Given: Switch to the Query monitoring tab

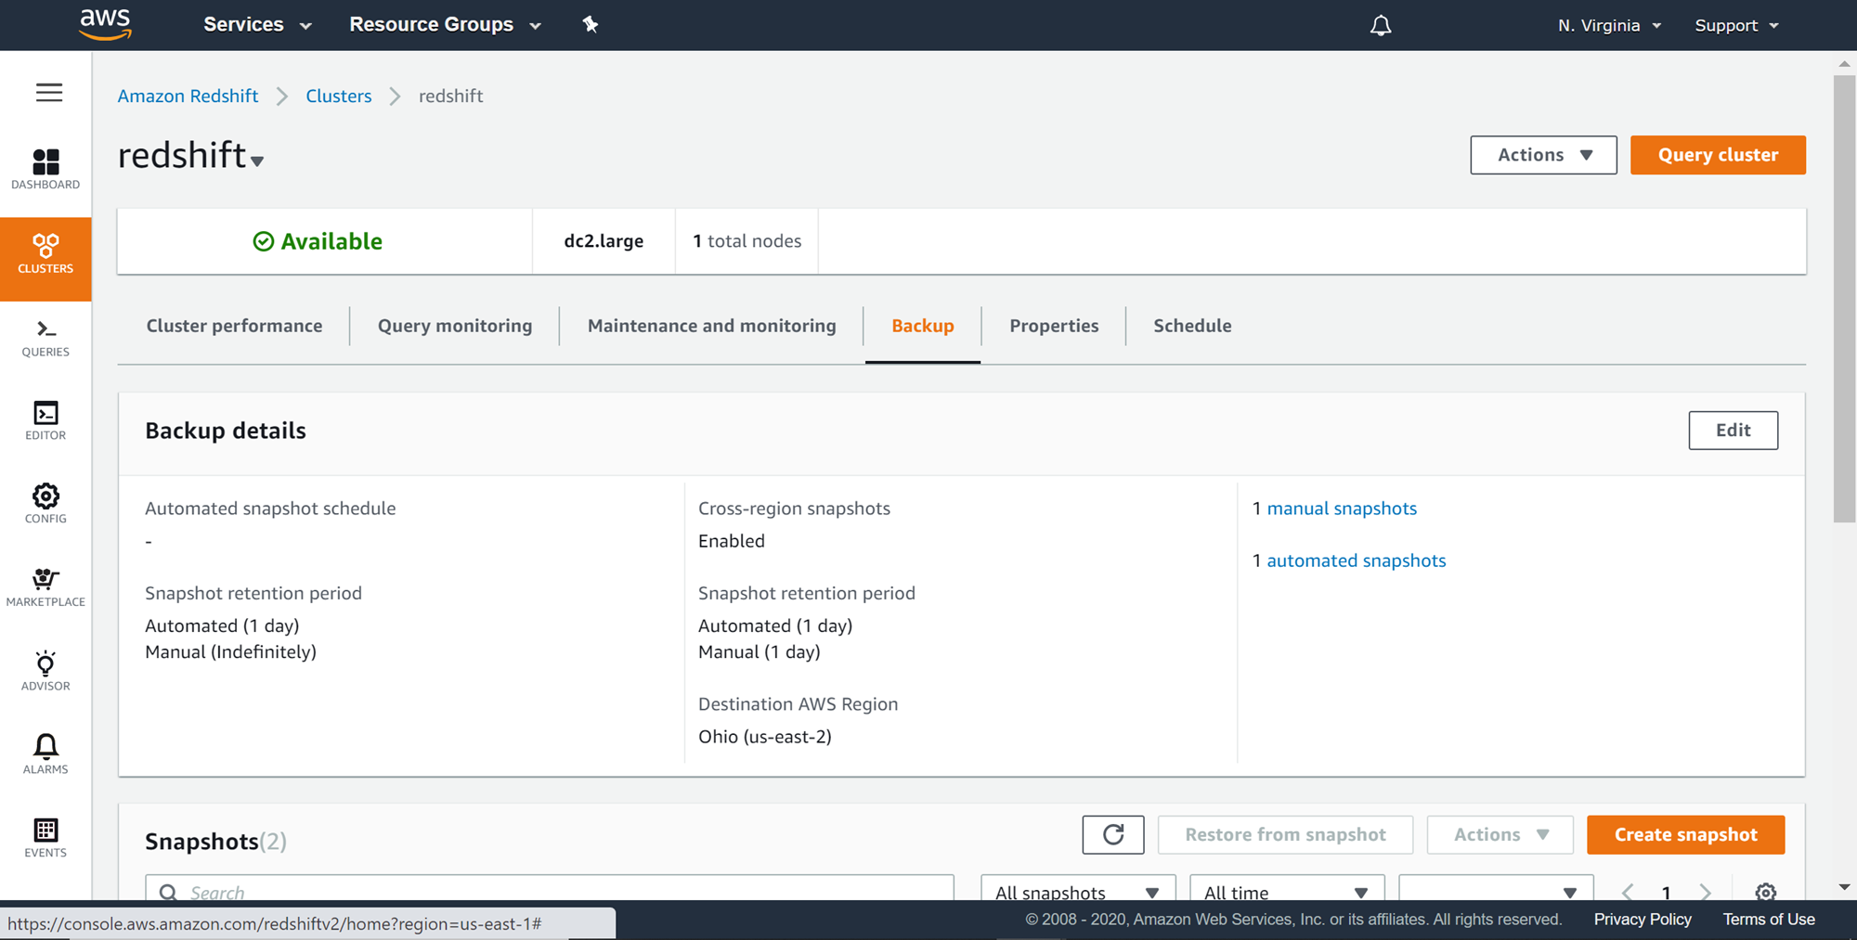Looking at the screenshot, I should (x=455, y=326).
